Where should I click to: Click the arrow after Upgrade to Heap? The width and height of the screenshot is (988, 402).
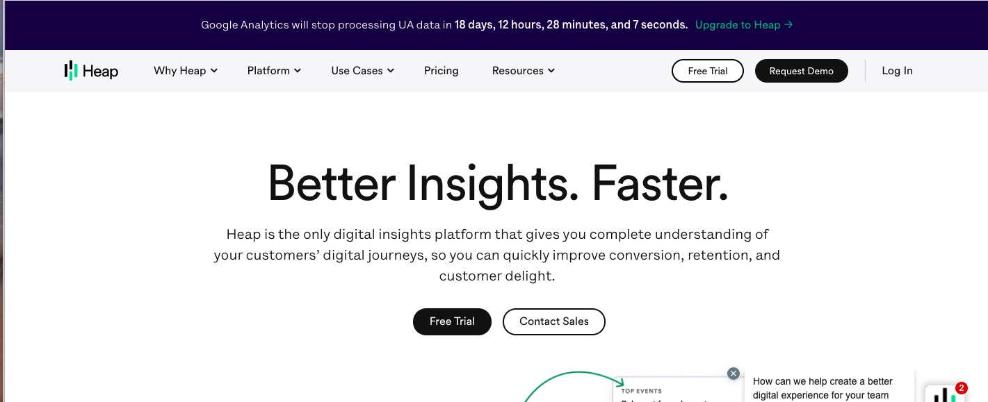(788, 25)
